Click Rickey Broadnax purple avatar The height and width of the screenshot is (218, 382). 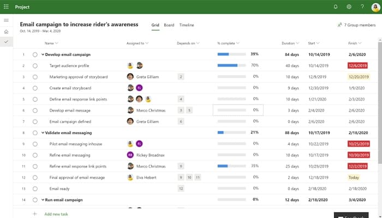pyautogui.click(x=130, y=155)
